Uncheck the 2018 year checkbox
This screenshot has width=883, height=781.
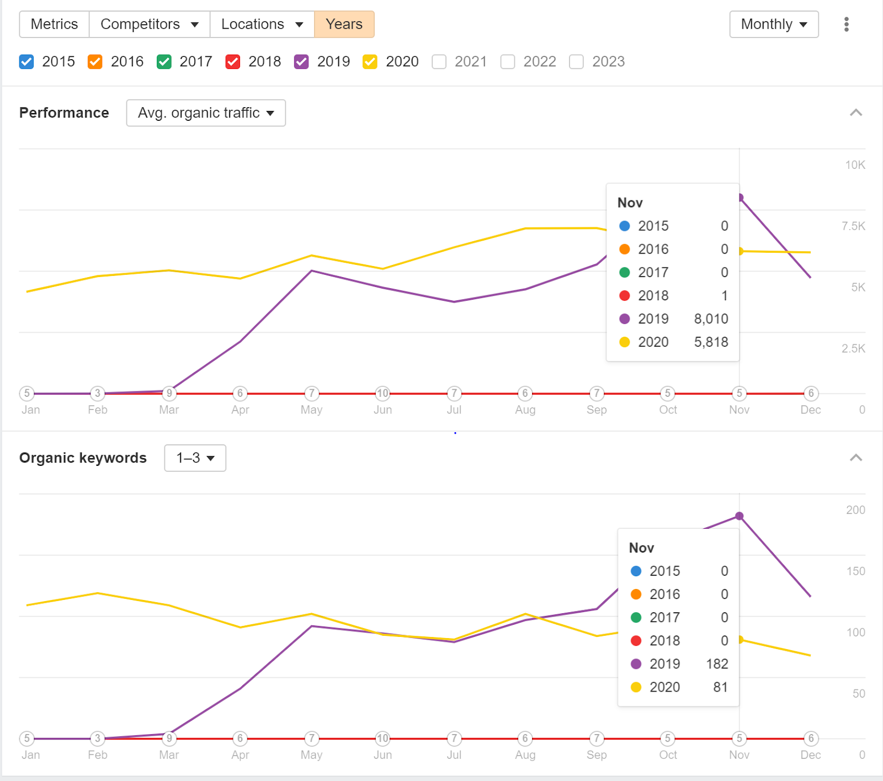[233, 62]
